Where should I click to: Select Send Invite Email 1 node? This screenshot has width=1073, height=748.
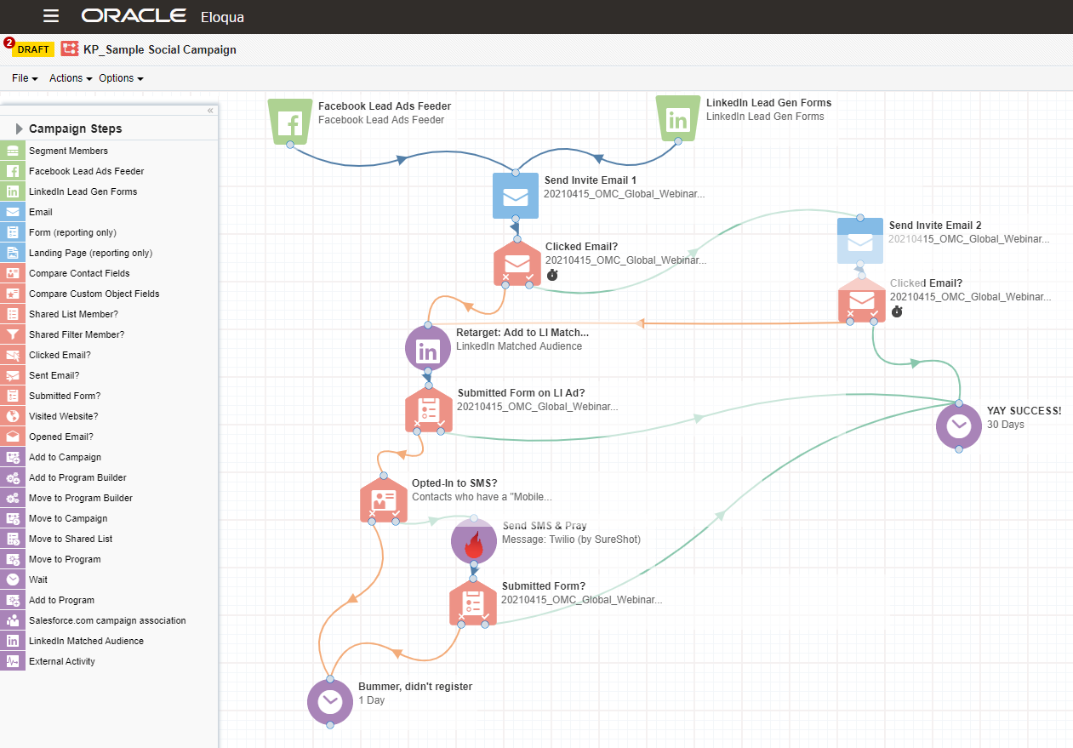coord(517,197)
